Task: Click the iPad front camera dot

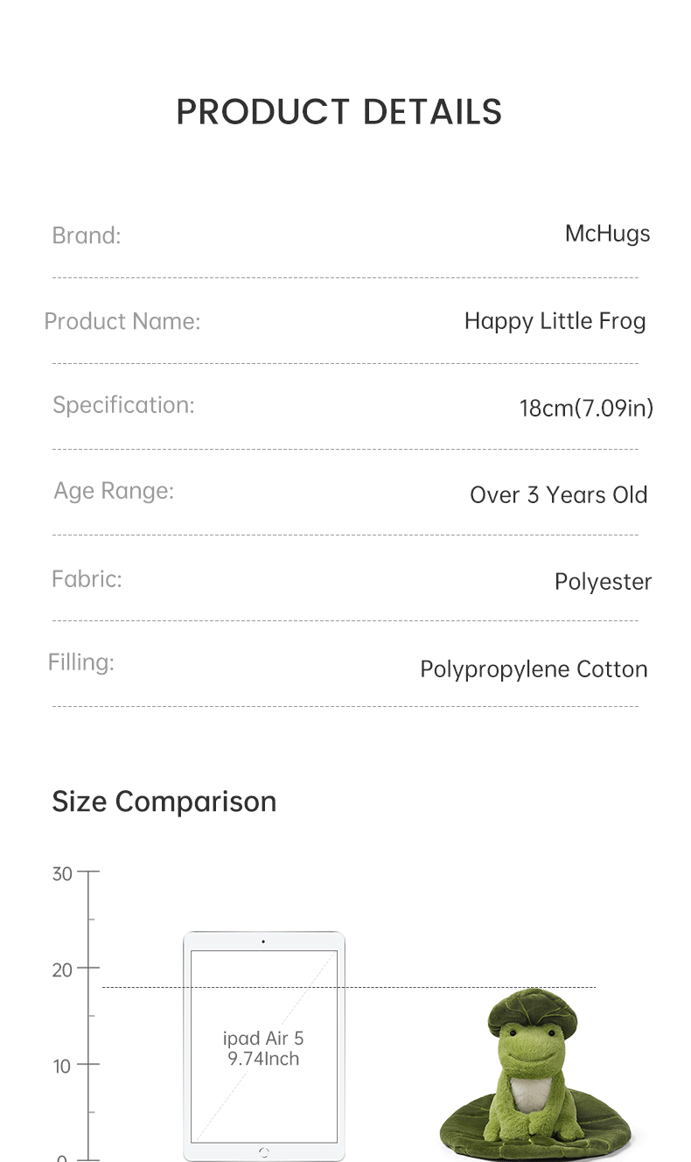Action: 263,941
